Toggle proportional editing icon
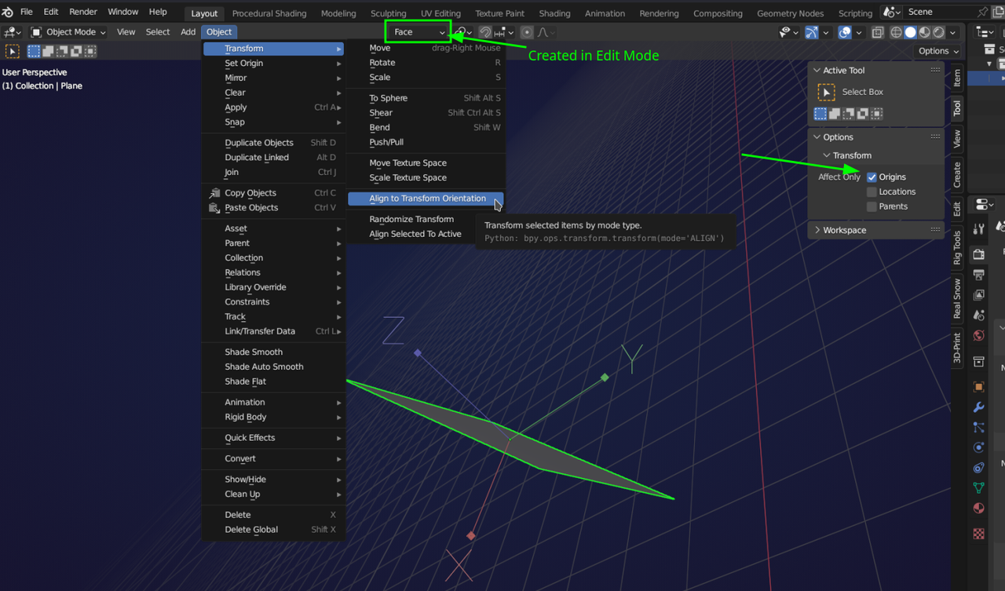The image size is (1005, 591). (527, 32)
